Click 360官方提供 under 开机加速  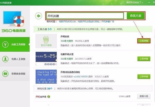[67, 41]
